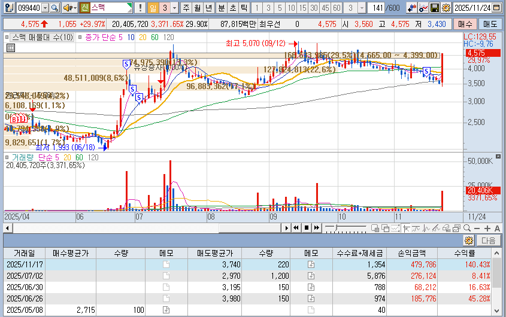Screen dimensions: 506x317
Task: Select the 15 minute interval button
Action: coord(302,8)
